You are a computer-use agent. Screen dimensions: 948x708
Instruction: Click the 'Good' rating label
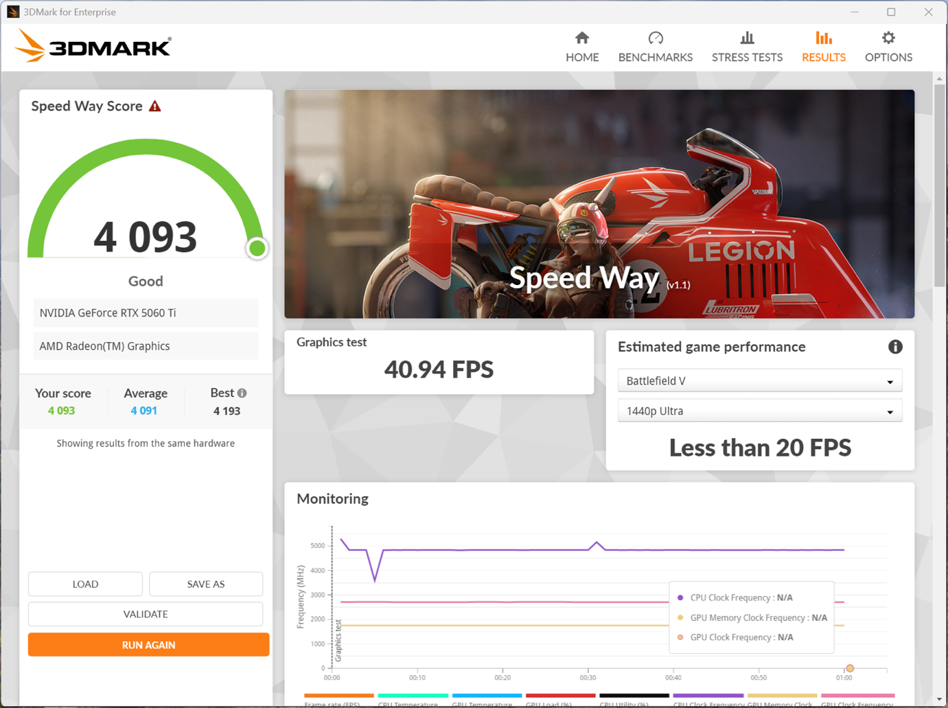(146, 281)
